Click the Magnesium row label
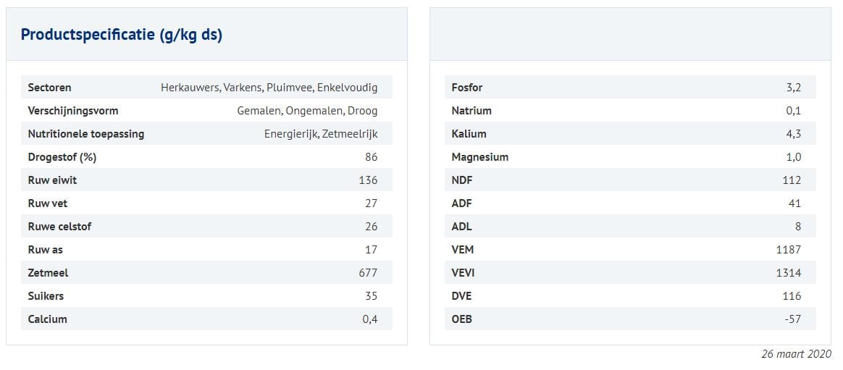843x370 pixels. (479, 157)
